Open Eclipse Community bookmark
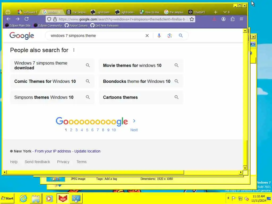This screenshot has width=272, height=204. tap(48, 25)
